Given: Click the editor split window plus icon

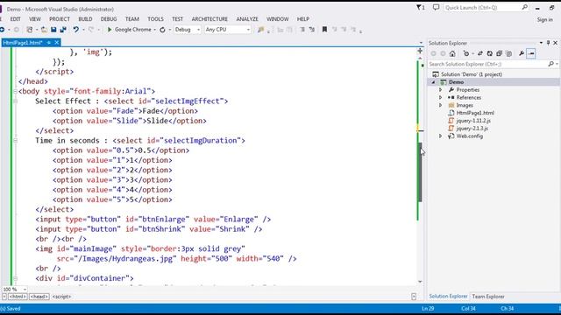Looking at the screenshot, I should [420, 51].
